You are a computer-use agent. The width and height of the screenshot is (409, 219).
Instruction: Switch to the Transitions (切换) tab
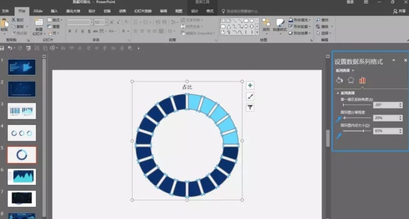pyautogui.click(x=107, y=11)
